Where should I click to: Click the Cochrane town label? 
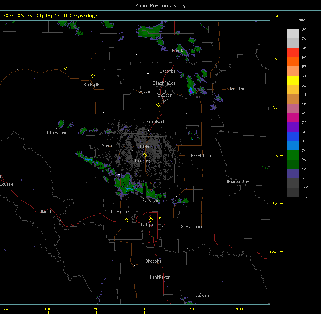point(120,212)
